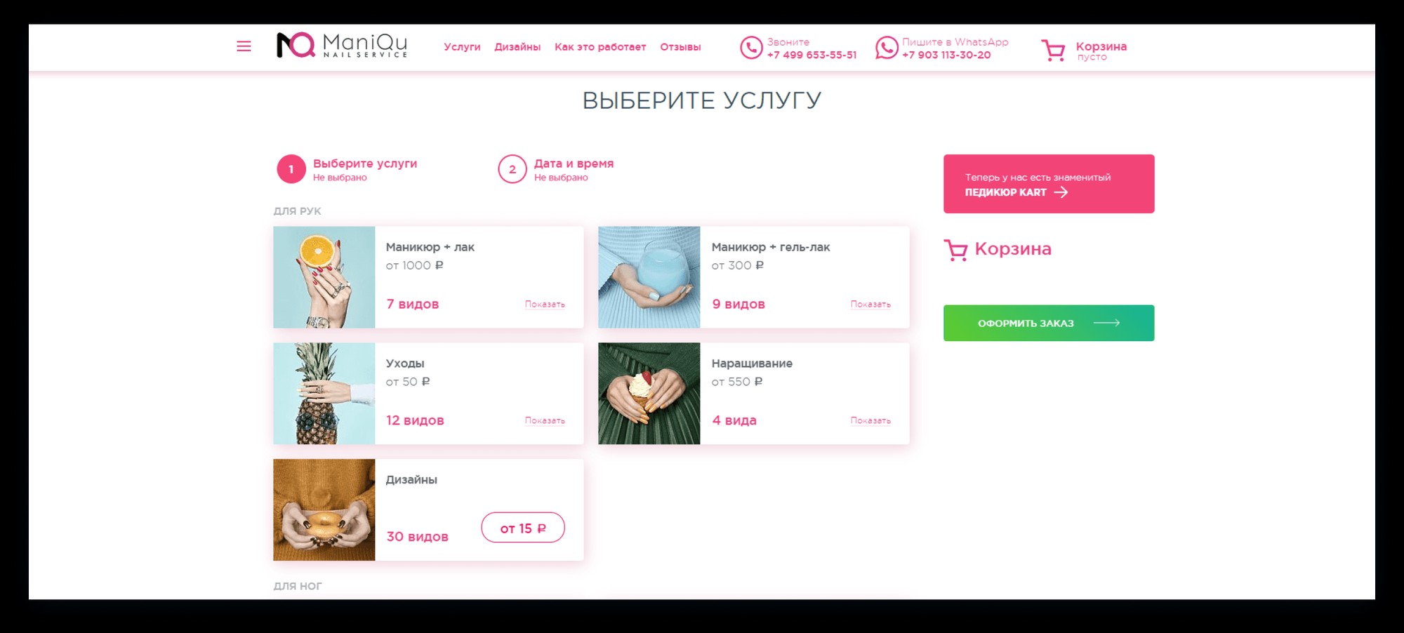Click the Педикюр Карт promo banner
Viewport: 1404px width, 633px height.
1049,184
